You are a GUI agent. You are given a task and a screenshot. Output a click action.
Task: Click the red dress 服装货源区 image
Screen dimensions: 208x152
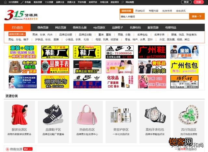click(19, 114)
